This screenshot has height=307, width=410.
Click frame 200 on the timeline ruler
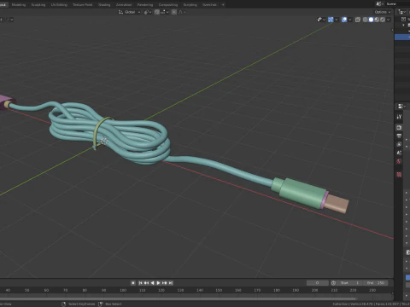click(x=314, y=290)
